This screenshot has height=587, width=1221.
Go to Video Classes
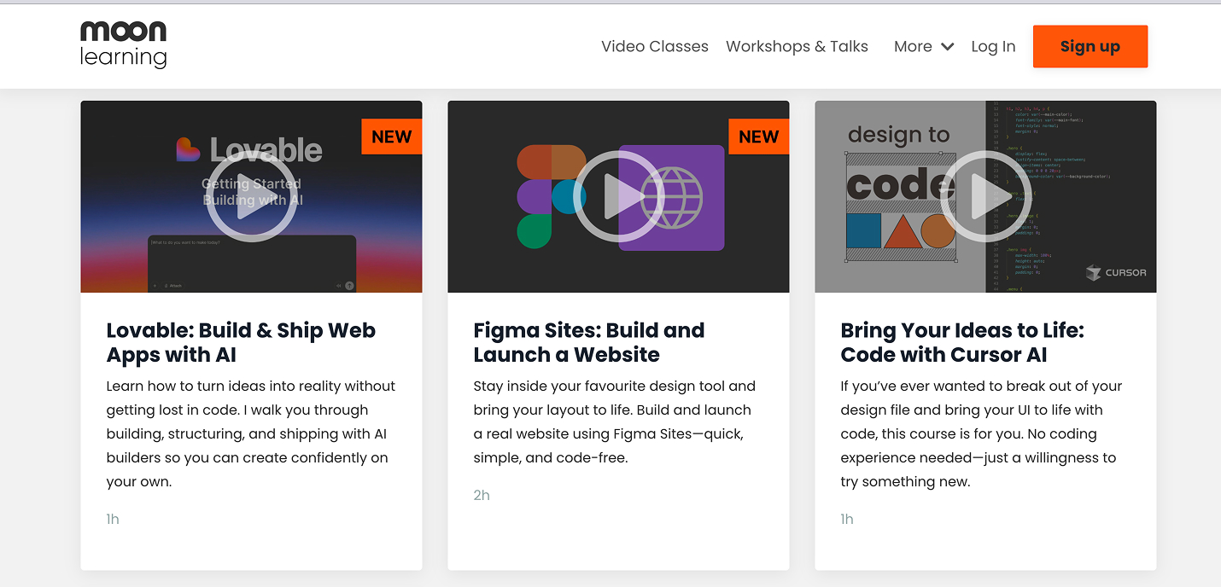[654, 46]
